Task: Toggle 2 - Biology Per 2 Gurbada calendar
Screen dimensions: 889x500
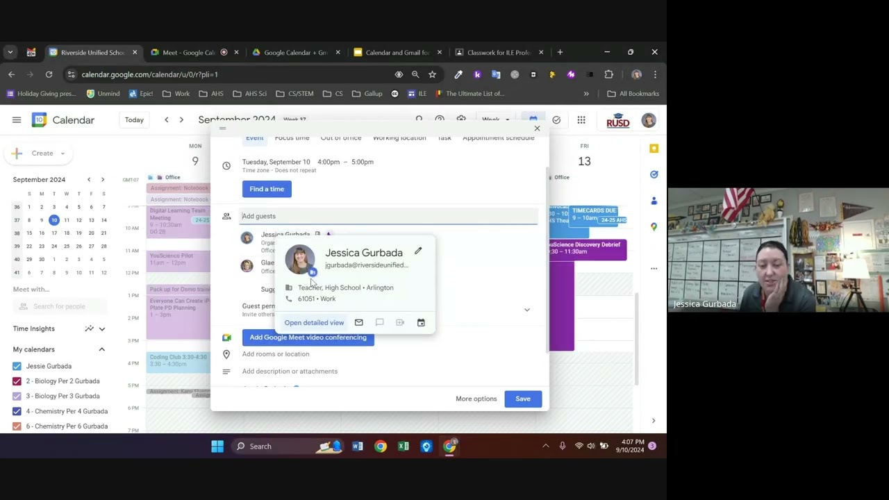Action: coord(17,381)
